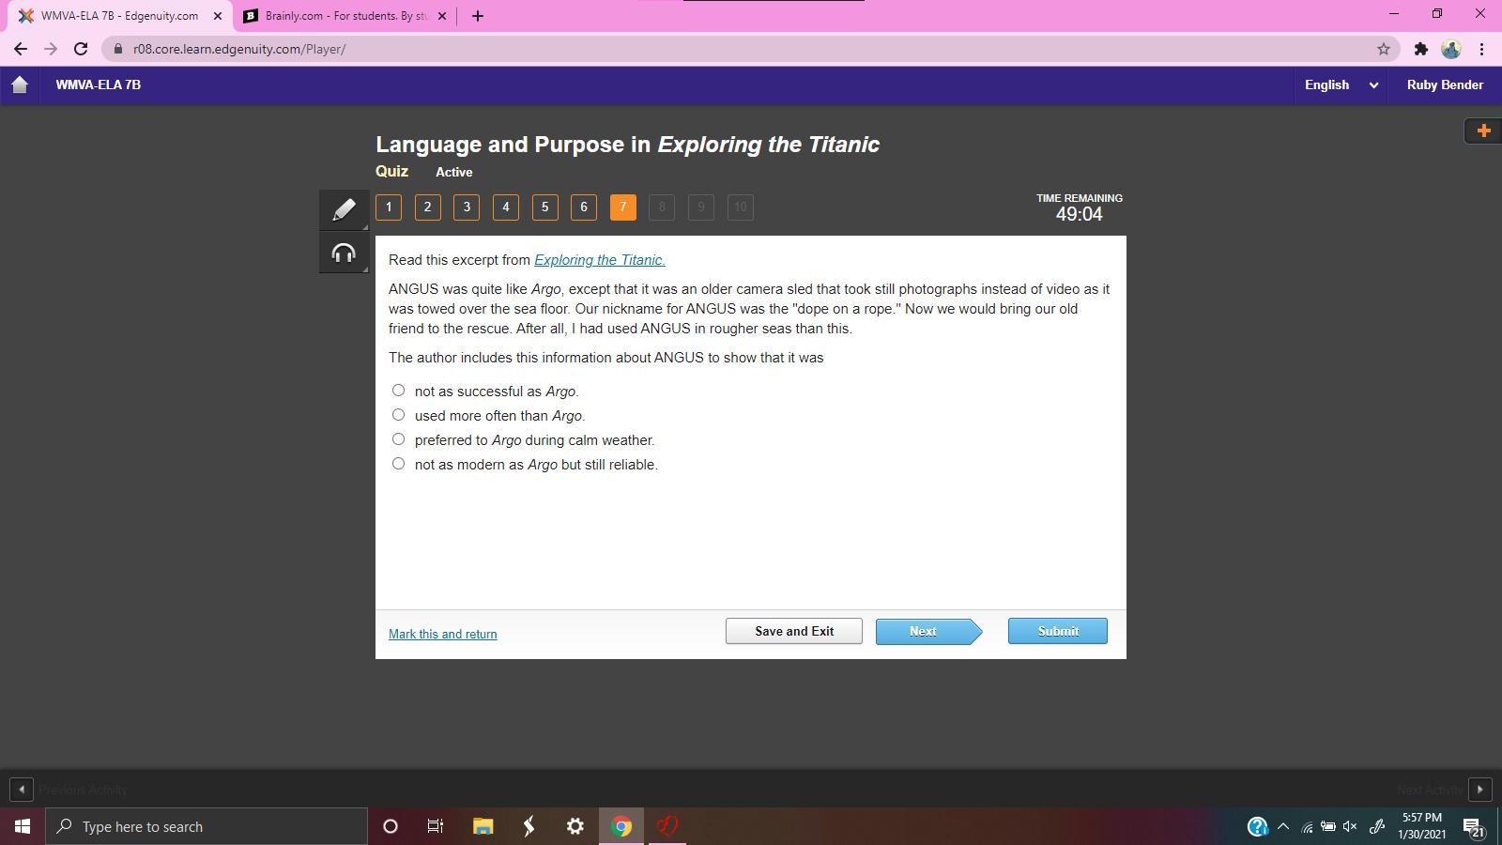Screen dimensions: 1502x845
Task: Go to previous activity arrow
Action: coord(21,790)
